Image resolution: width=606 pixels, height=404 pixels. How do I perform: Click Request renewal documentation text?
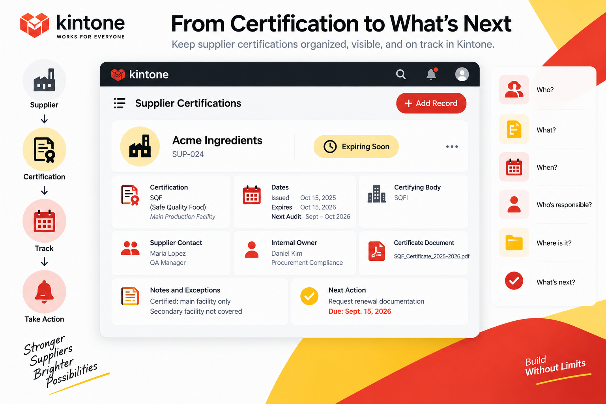point(376,301)
